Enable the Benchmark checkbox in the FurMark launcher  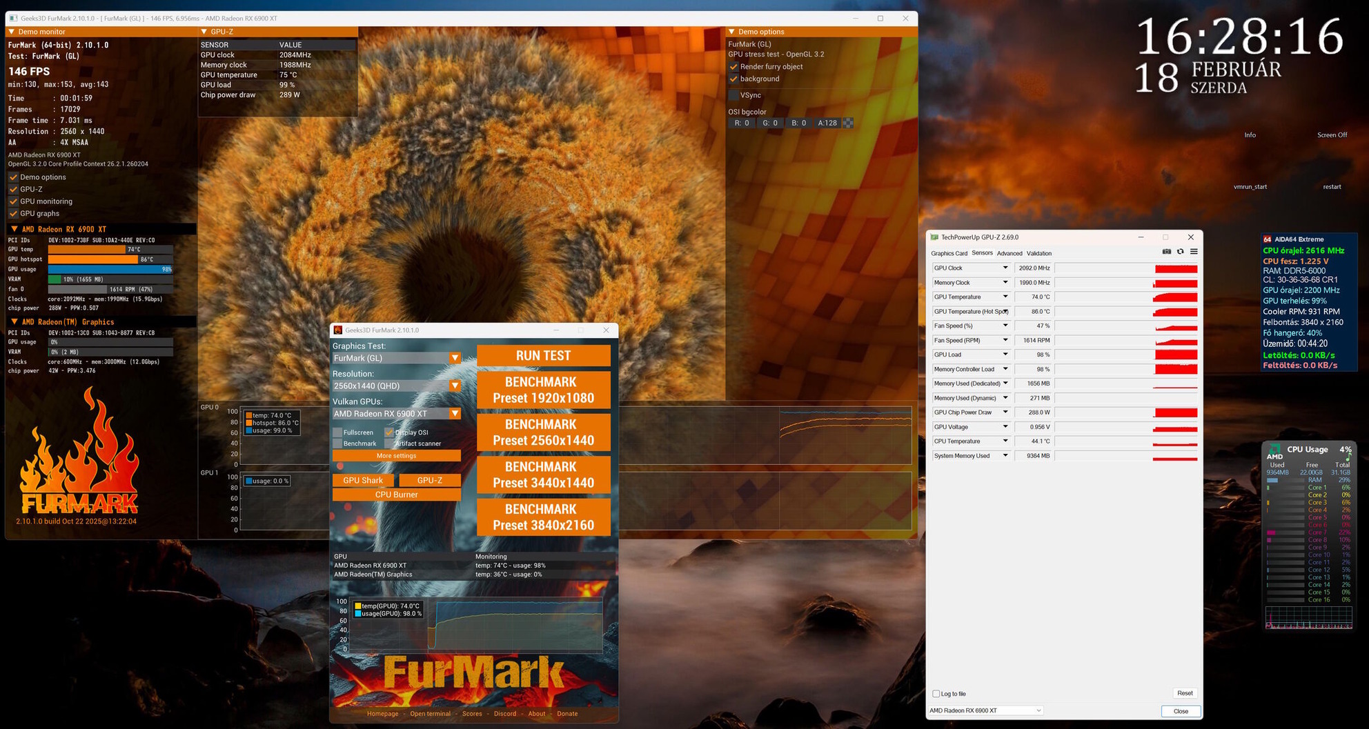pos(337,443)
